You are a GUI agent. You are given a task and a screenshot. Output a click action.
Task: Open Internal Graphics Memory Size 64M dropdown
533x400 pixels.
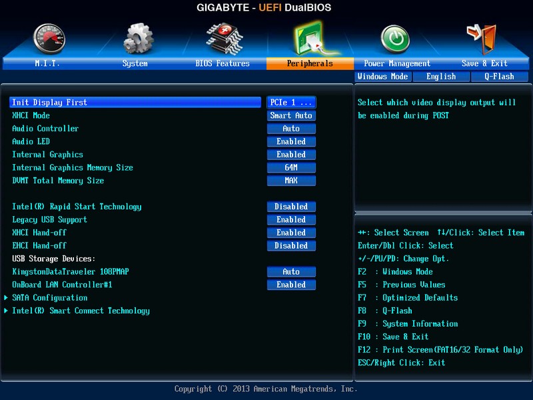point(291,167)
